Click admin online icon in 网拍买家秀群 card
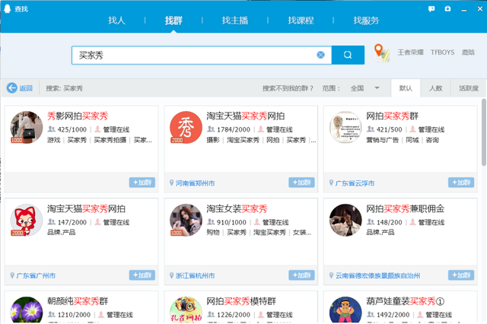 pyautogui.click(x=412, y=129)
